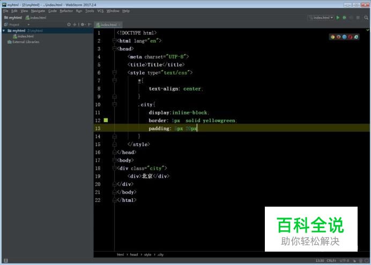Viewport: 371px width, 265px height.
Task: Run index.html with the green play button
Action: point(338,18)
